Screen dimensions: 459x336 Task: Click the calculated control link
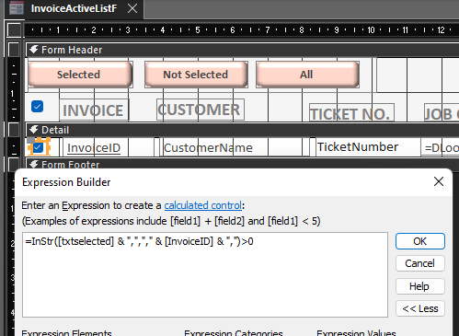[x=203, y=205]
